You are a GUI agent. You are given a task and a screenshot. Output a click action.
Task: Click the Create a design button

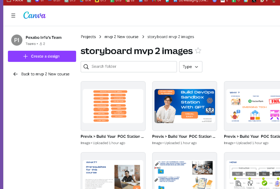tap(42, 56)
